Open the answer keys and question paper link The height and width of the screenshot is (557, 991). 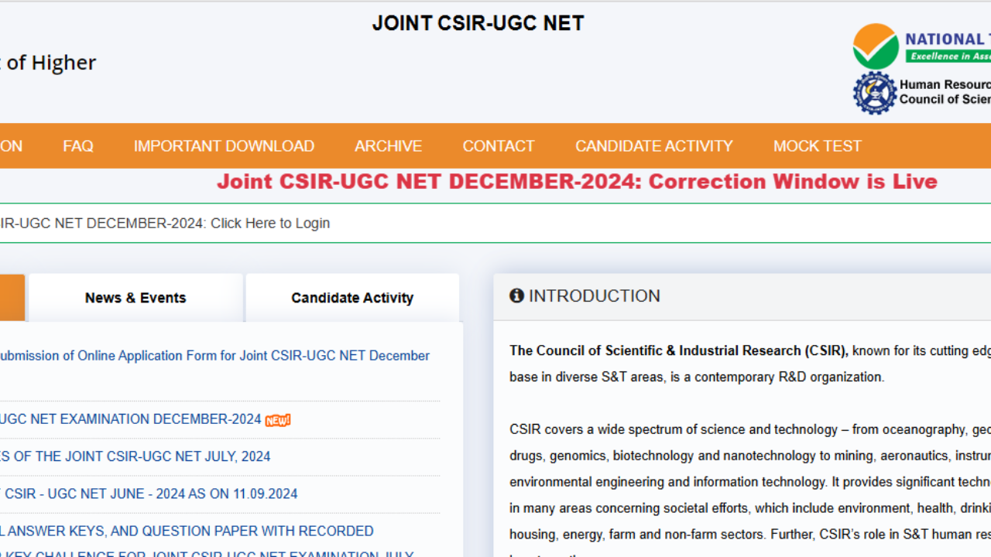coord(186,531)
